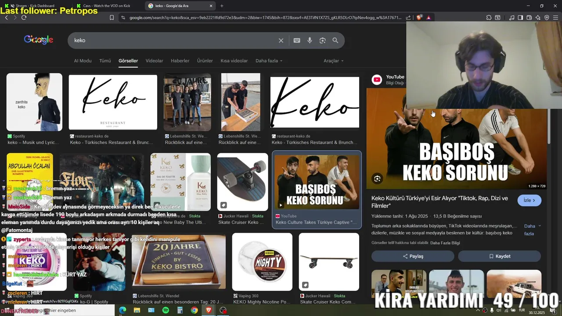562x316 pixels.
Task: Open File Explorer from the taskbar
Action: tap(137, 310)
